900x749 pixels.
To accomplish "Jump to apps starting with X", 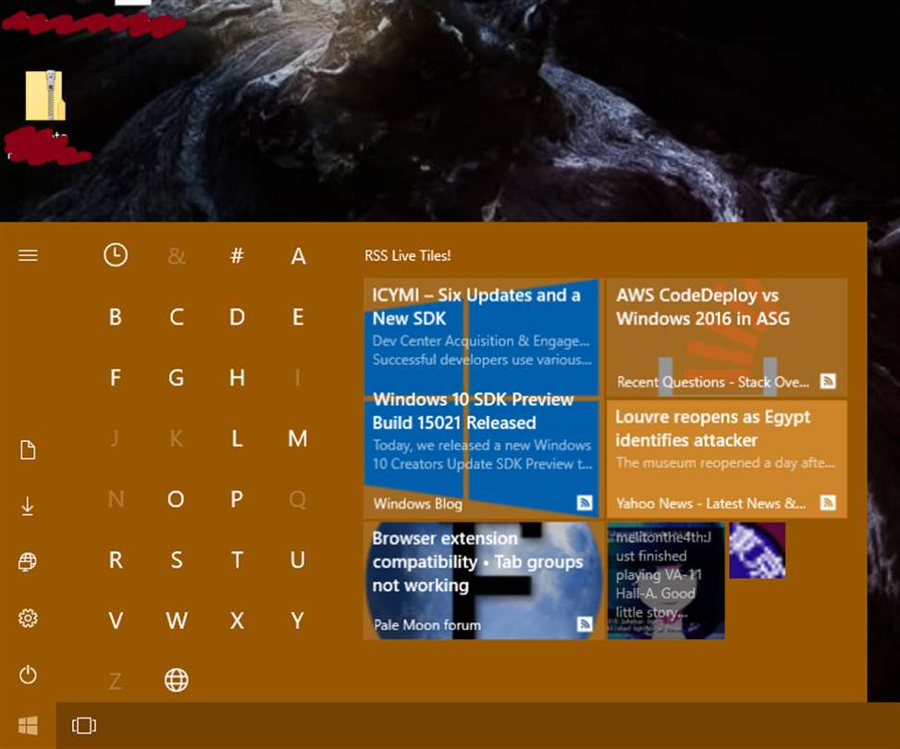I will coord(237,621).
